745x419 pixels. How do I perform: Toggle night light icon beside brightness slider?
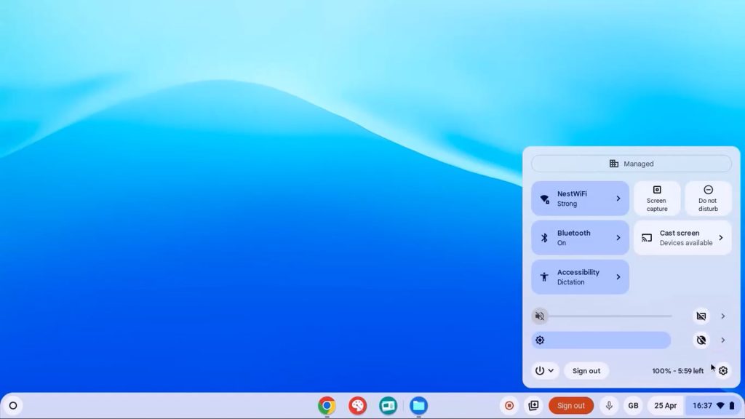tap(701, 340)
